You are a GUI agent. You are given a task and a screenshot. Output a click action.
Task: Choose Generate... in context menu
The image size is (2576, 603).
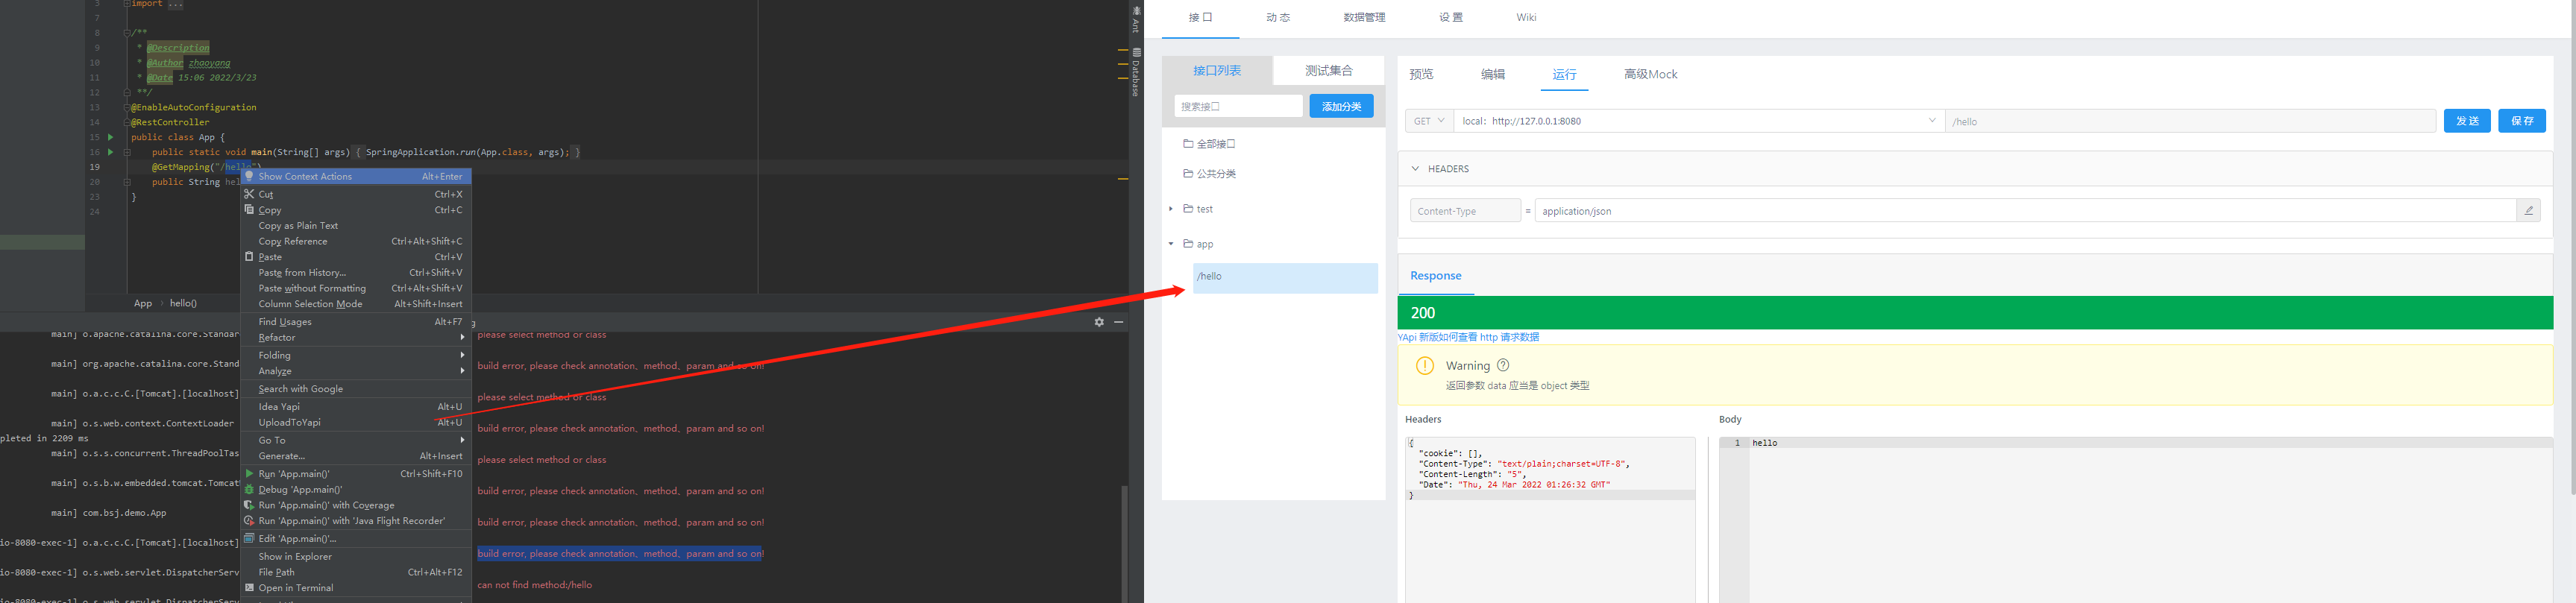coord(356,456)
